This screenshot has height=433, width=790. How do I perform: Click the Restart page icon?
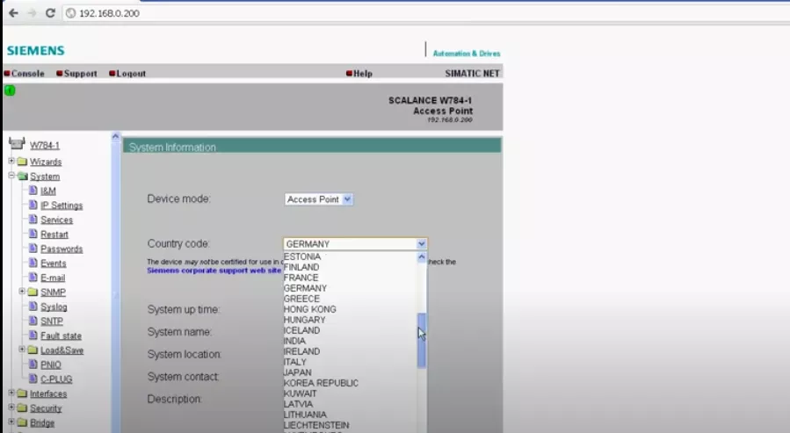[33, 235]
